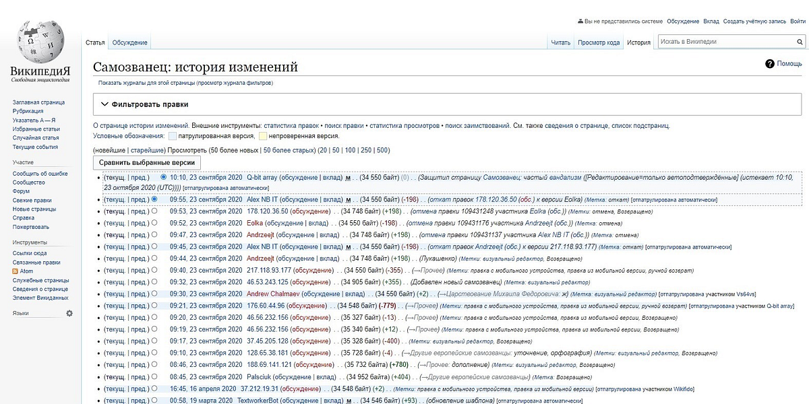Click the search magnifier icon
The image size is (809, 404).
click(800, 42)
